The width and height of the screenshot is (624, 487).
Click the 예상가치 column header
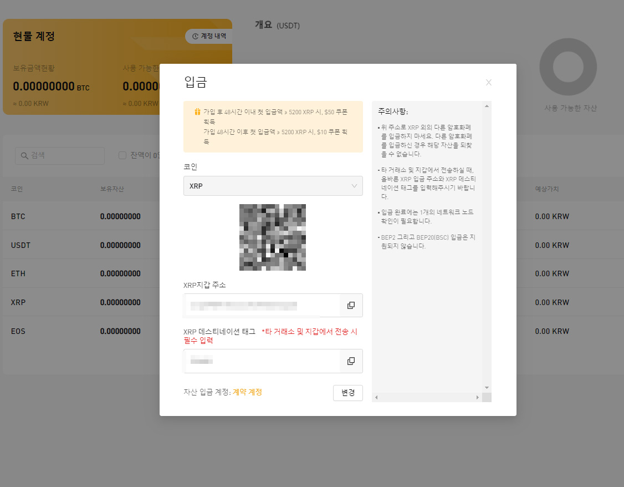click(547, 189)
